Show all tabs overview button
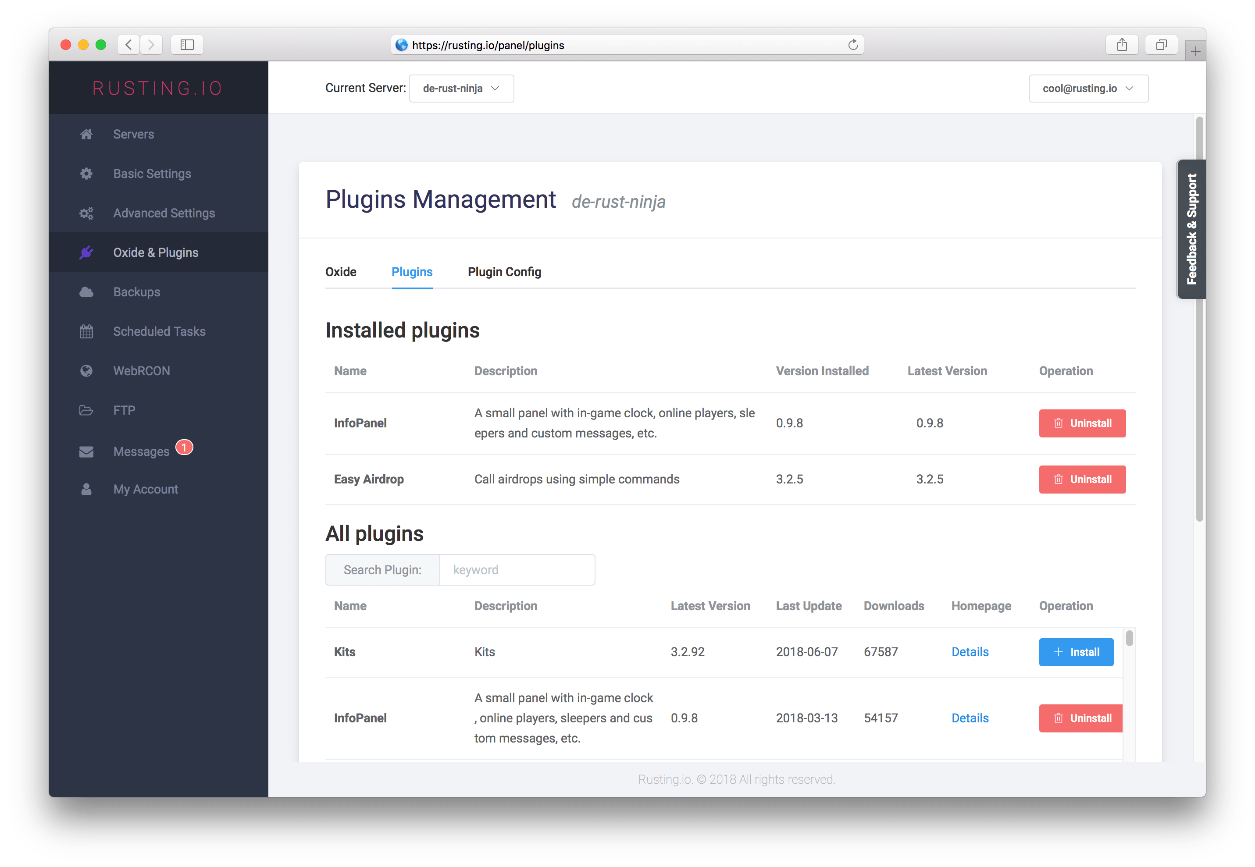 pyautogui.click(x=1162, y=45)
